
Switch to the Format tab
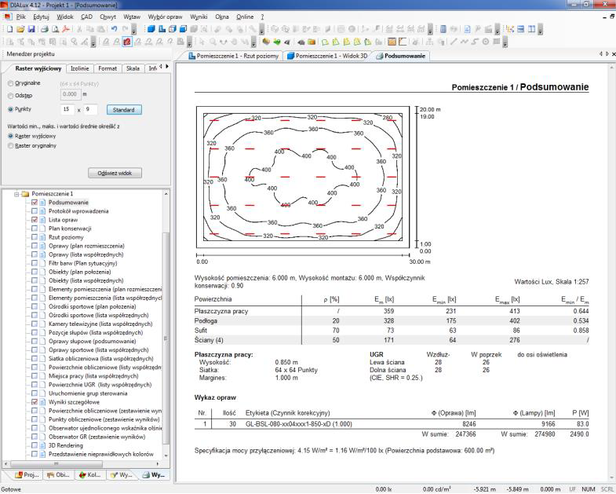pyautogui.click(x=108, y=68)
